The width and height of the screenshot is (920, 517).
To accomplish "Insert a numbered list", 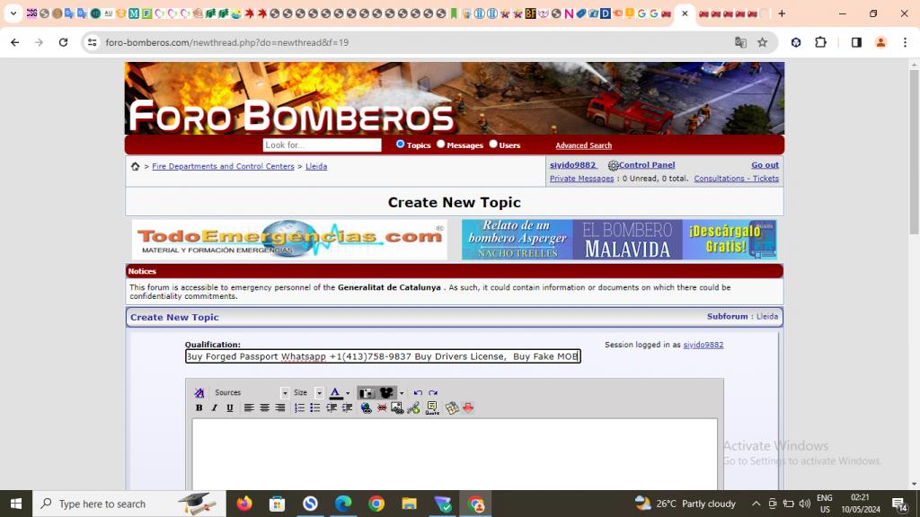I will point(299,408).
